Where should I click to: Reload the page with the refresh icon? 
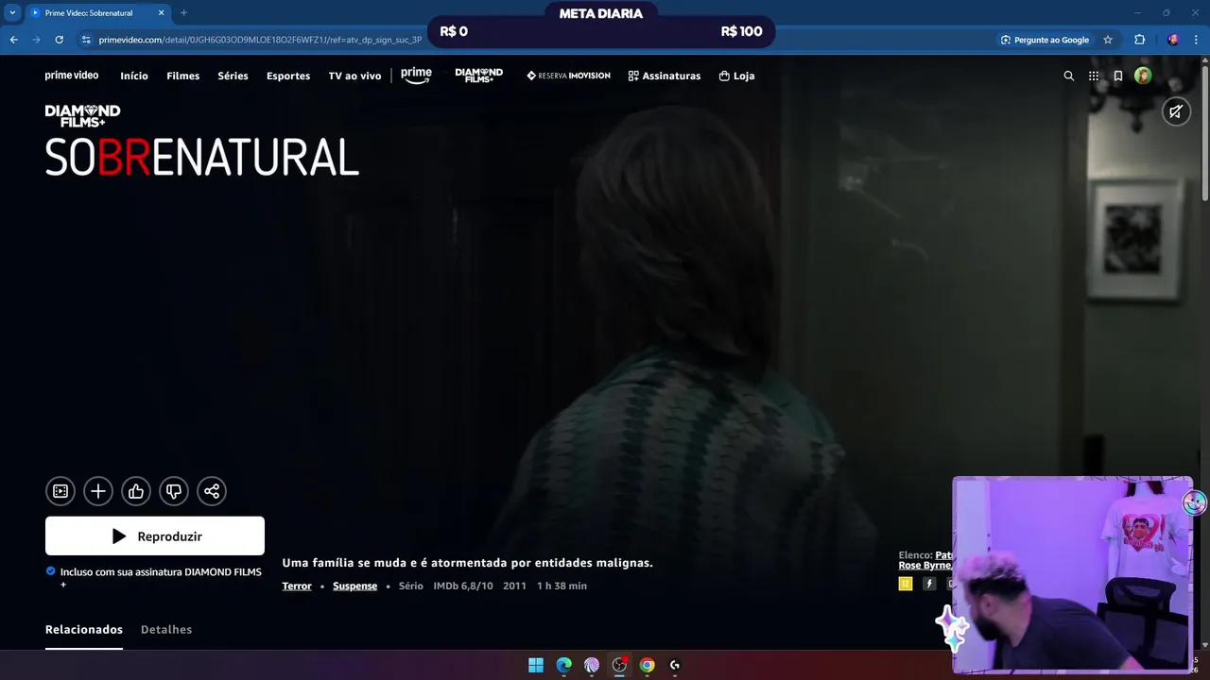click(x=59, y=40)
